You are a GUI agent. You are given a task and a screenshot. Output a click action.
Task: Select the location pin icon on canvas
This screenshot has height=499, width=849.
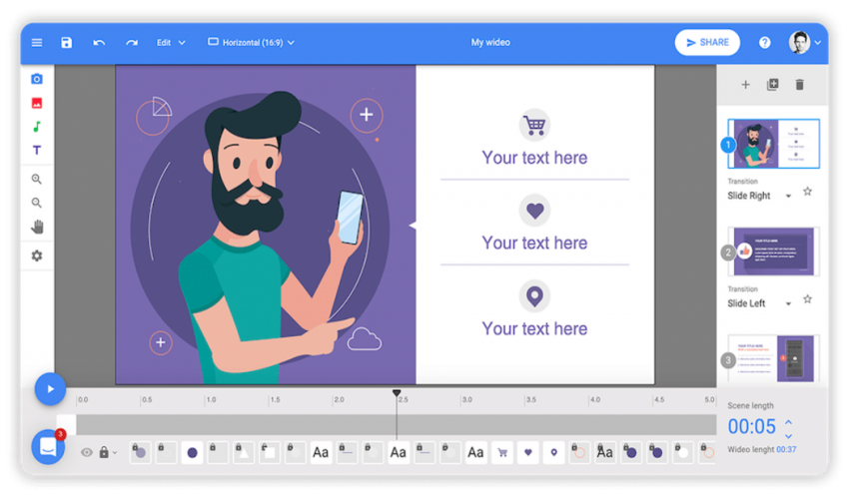(x=534, y=296)
